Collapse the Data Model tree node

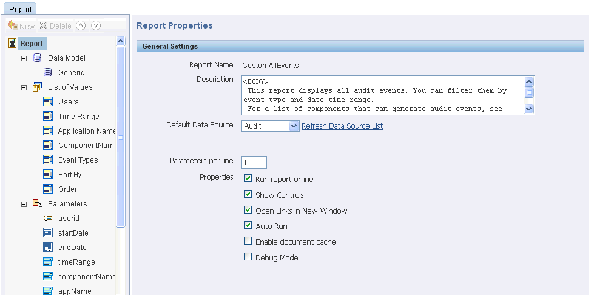(24, 58)
